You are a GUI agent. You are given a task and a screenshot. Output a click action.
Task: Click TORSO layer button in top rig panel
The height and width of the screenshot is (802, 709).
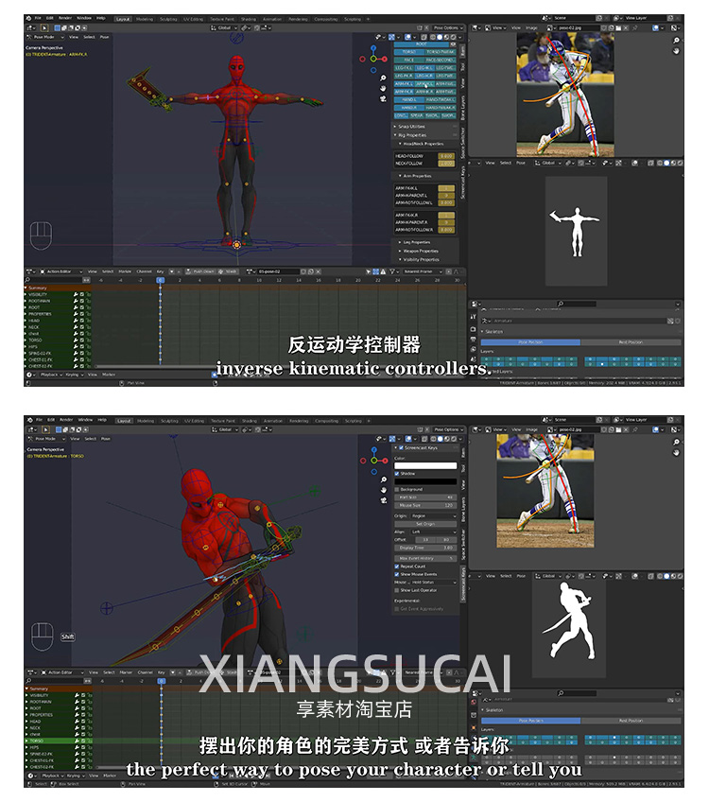coord(408,52)
